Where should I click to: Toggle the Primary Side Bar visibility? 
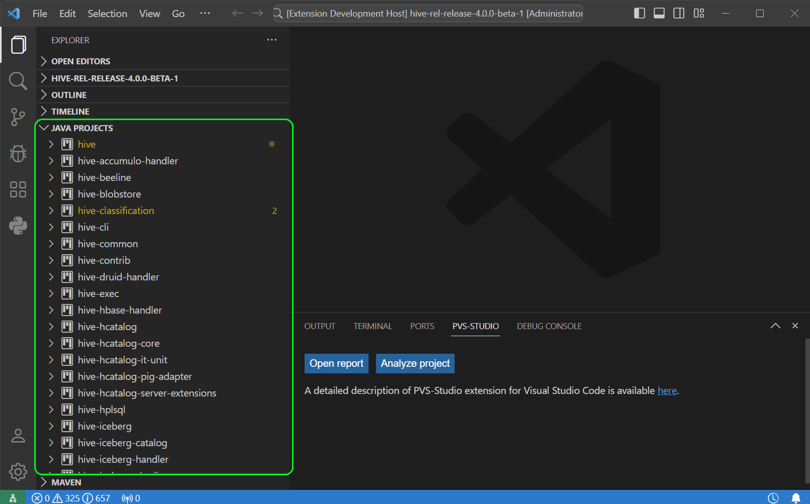[639, 13]
